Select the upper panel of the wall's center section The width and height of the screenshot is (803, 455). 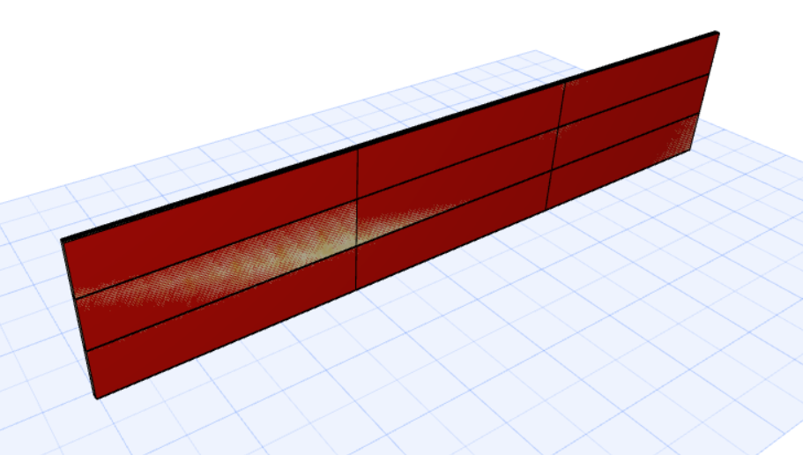[460, 138]
